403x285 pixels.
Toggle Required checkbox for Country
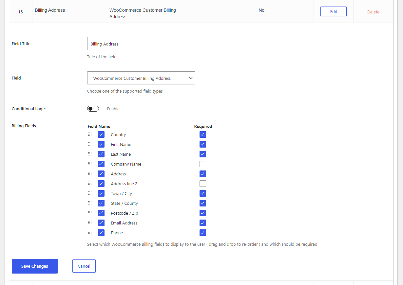coord(203,134)
